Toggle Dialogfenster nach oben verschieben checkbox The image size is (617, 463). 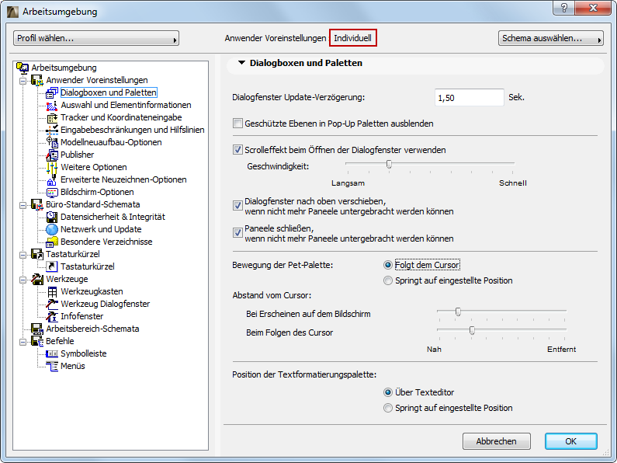click(x=237, y=206)
